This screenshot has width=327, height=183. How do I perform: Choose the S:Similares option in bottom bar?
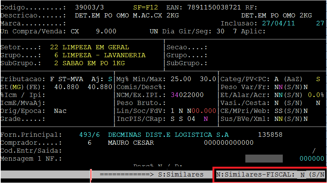(181, 175)
